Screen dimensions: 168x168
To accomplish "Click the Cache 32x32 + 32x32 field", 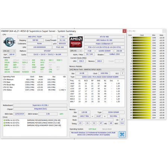I will point(47,55).
